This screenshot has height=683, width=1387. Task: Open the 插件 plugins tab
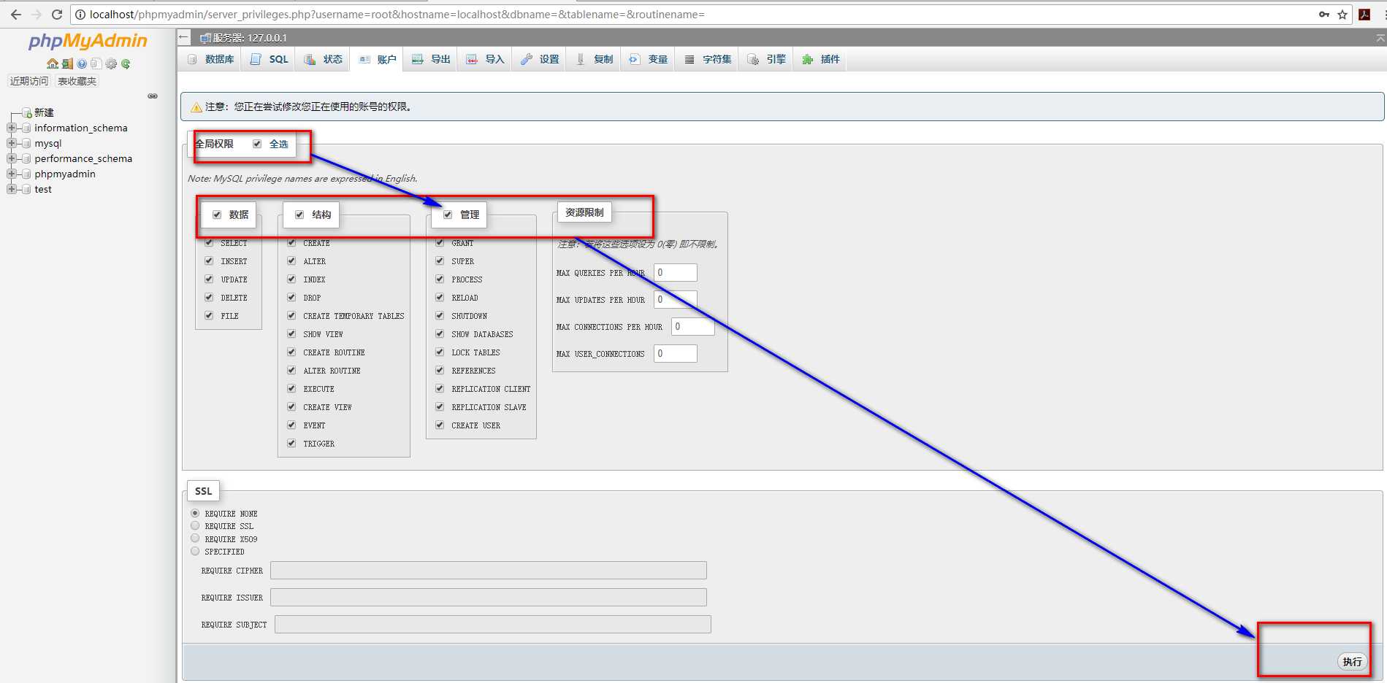coord(821,59)
